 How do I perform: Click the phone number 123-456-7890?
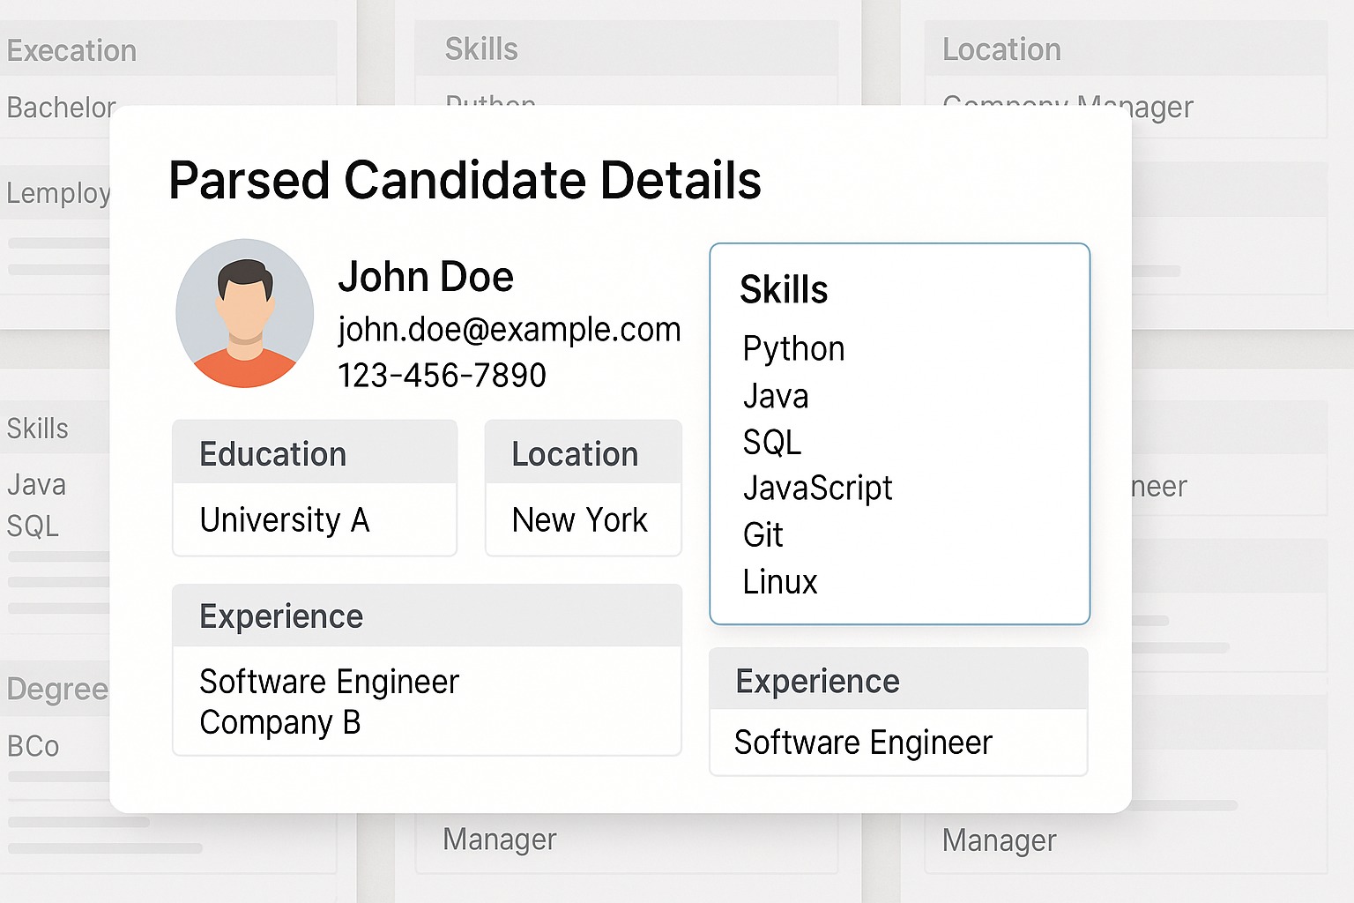(x=442, y=376)
